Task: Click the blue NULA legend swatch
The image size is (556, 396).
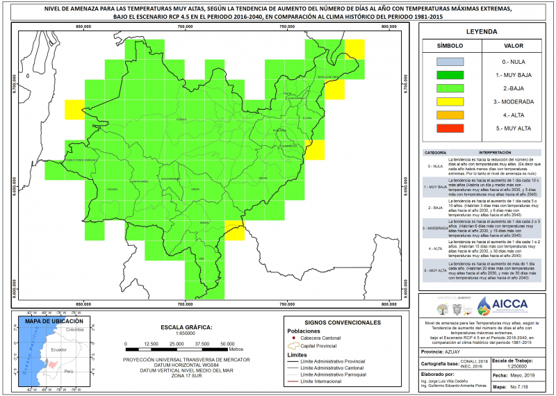Action: (450, 62)
